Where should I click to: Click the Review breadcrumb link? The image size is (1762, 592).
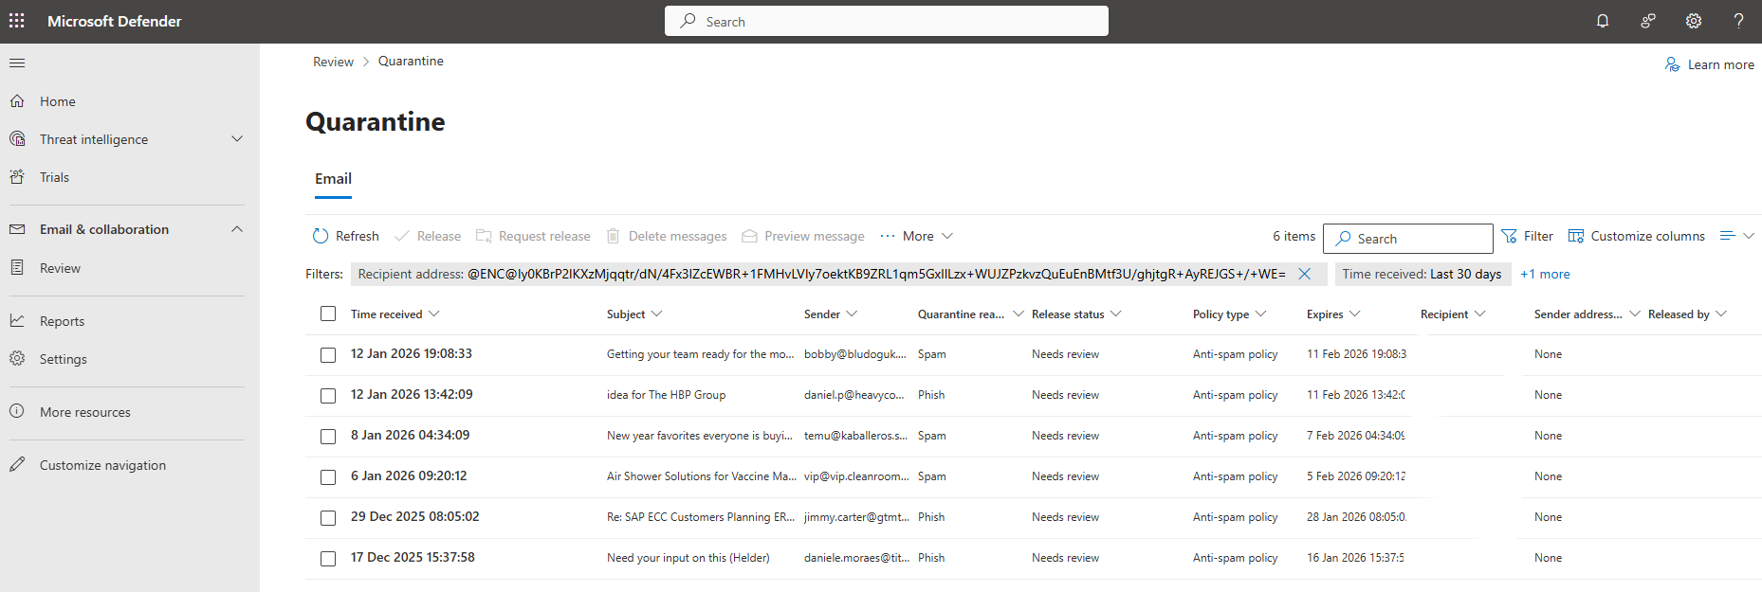click(x=333, y=62)
